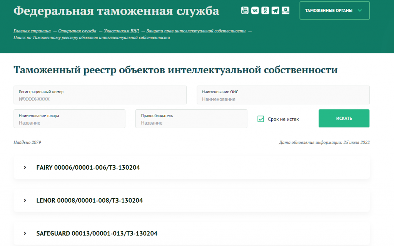The image size is (394, 246).
Task: Open the VK social page icon
Action: click(x=255, y=10)
